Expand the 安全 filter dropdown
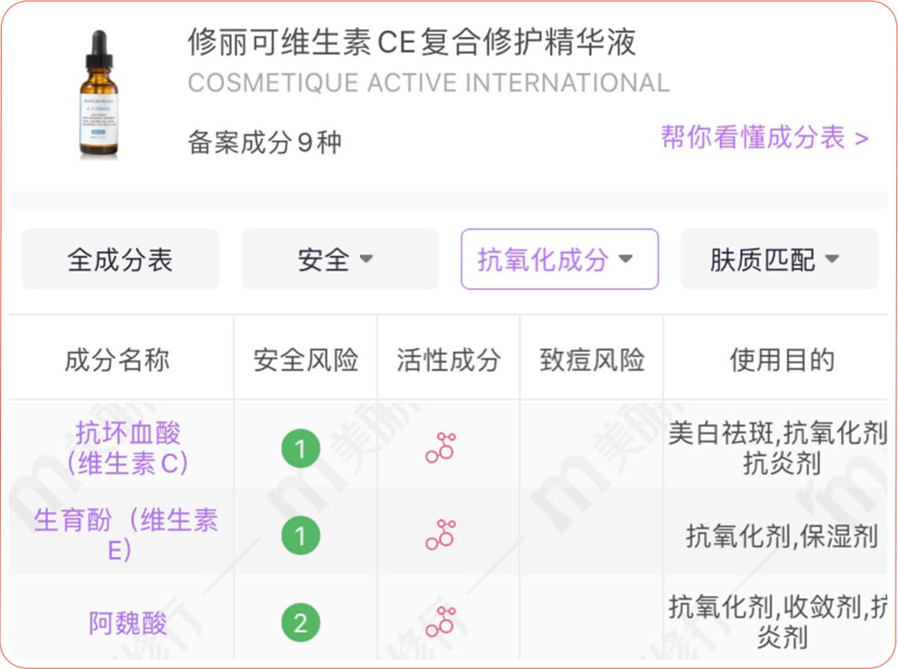The height and width of the screenshot is (669, 898). coord(340,259)
